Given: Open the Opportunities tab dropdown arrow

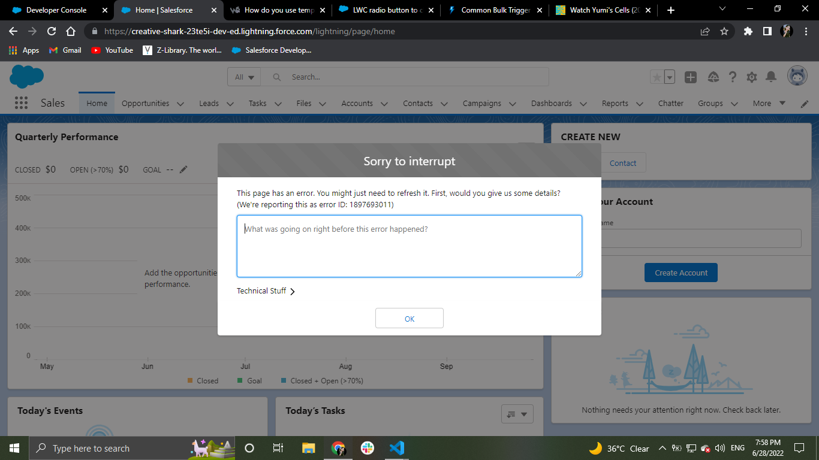Looking at the screenshot, I should tap(180, 103).
